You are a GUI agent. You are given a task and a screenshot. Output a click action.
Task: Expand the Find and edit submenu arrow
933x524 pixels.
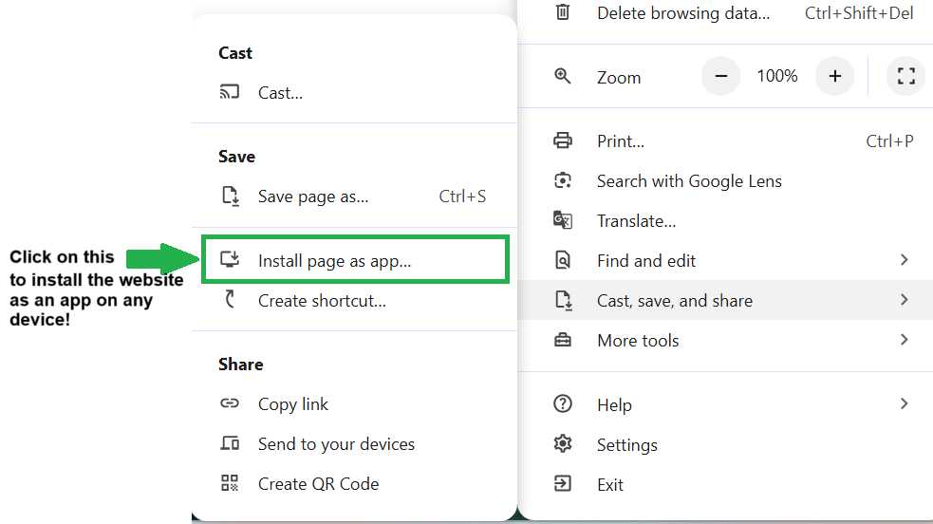904,260
